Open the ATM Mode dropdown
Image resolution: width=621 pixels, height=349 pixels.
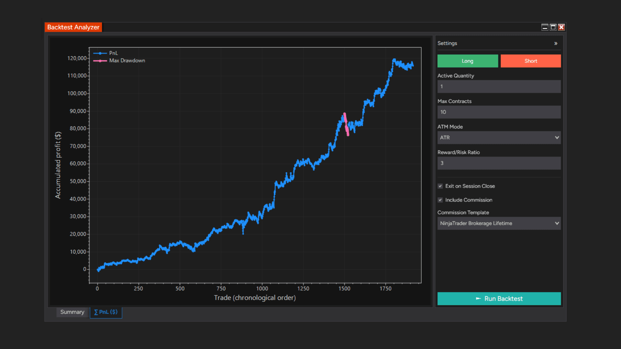[499, 137]
